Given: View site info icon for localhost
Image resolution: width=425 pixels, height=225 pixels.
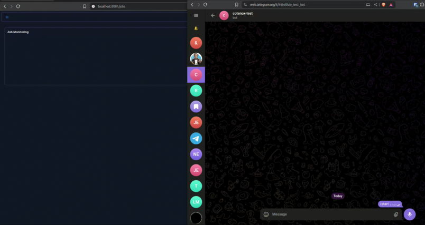Looking at the screenshot, I should click(93, 6).
